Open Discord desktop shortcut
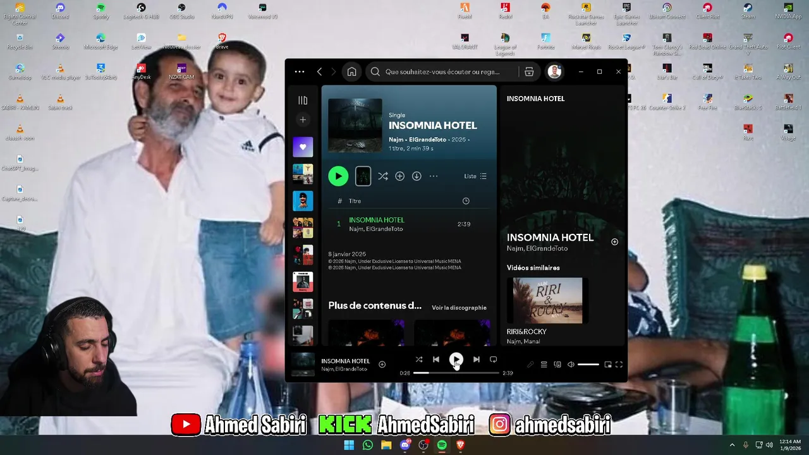809x455 pixels. (60, 11)
